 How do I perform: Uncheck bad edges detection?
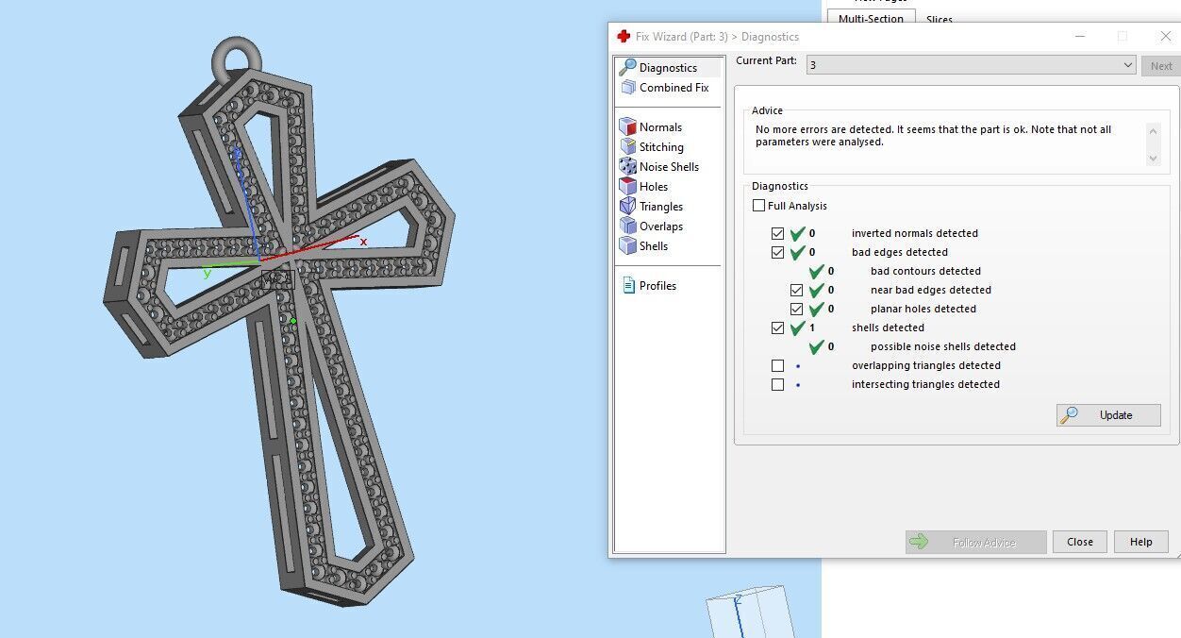777,252
